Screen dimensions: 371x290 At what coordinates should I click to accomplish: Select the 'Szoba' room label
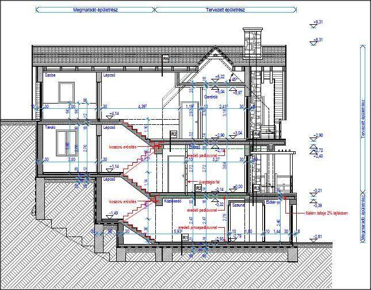49,75
